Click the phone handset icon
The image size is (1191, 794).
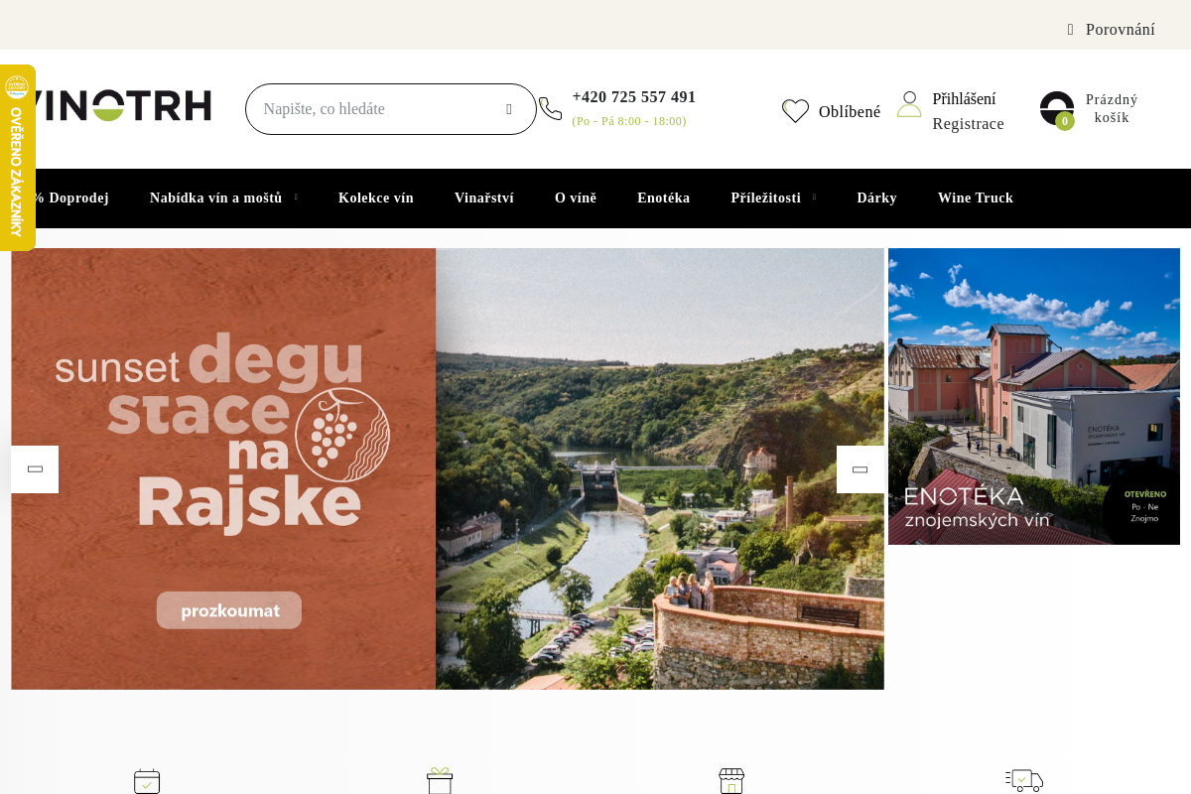point(551,109)
